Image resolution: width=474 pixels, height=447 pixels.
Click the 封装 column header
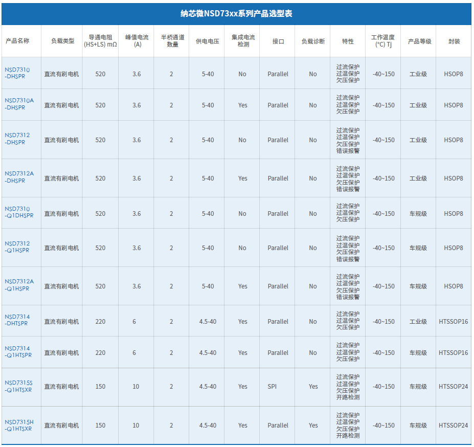(x=454, y=41)
